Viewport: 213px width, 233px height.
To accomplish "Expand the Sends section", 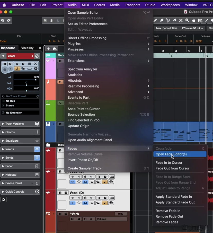I will coord(3,158).
